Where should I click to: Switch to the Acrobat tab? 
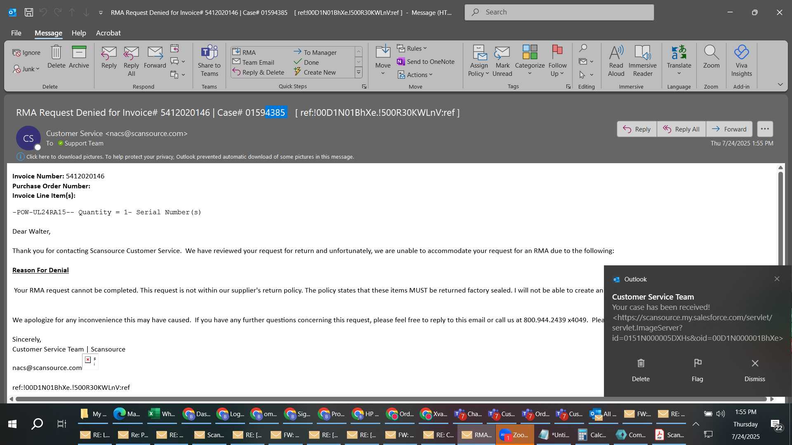pyautogui.click(x=108, y=33)
